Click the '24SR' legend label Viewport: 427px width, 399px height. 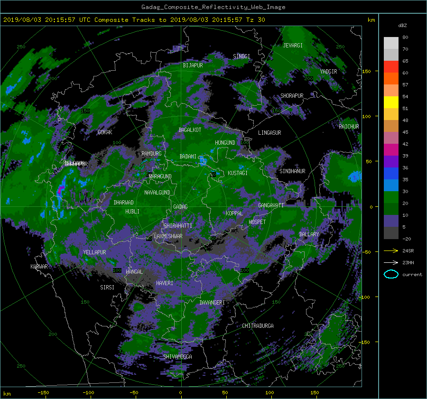(x=408, y=251)
